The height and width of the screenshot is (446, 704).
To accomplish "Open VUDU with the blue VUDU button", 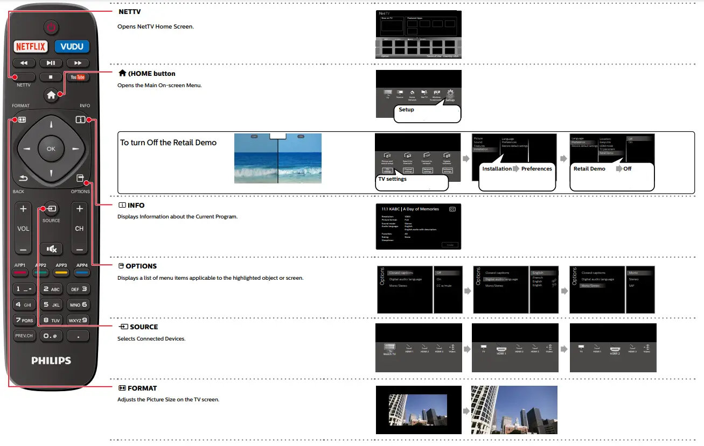I will pyautogui.click(x=72, y=46).
